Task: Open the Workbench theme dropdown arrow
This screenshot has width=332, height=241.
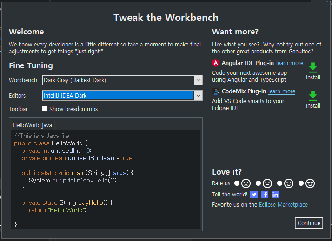Action: (x=198, y=80)
